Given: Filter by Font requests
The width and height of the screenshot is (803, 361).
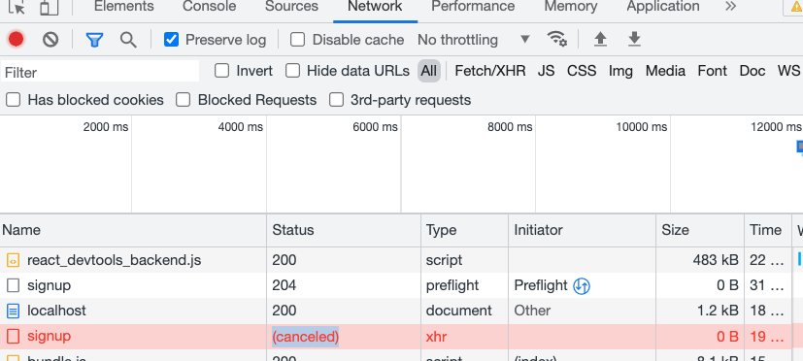Looking at the screenshot, I should coord(713,71).
